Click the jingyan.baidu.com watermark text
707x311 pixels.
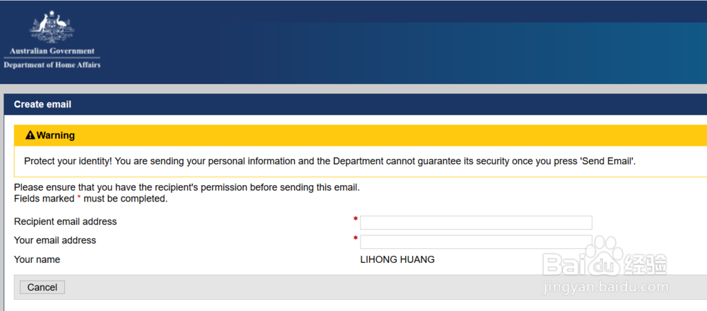pos(606,287)
